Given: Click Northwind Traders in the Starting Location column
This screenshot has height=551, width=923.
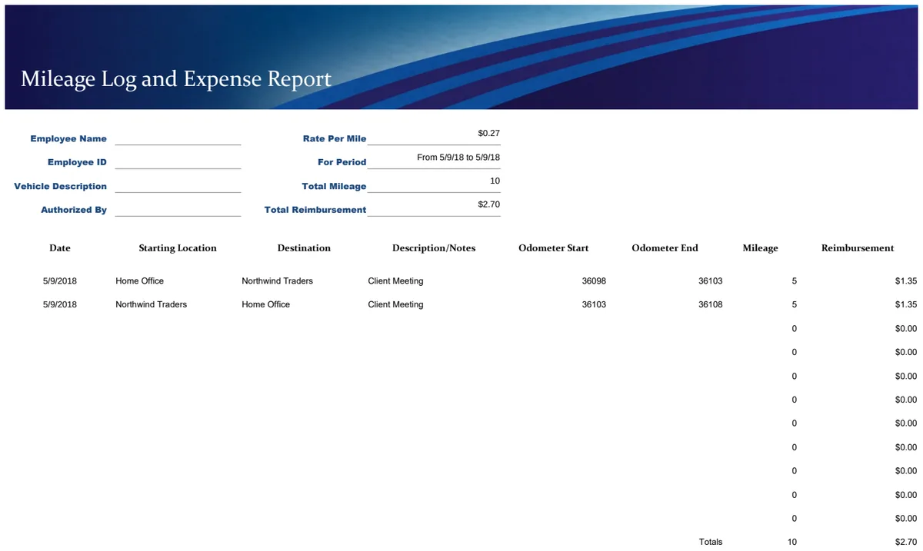Looking at the screenshot, I should tap(151, 305).
